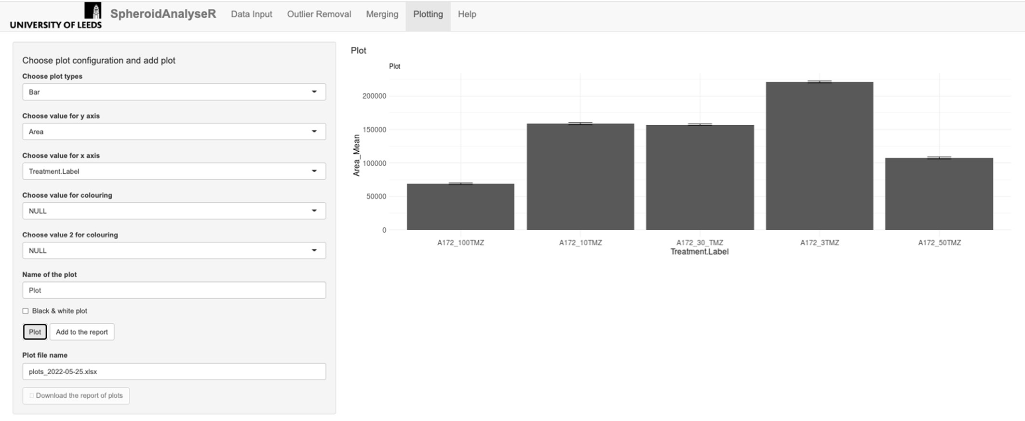Focus the Plot file name field
The image size is (1025, 421).
point(174,371)
